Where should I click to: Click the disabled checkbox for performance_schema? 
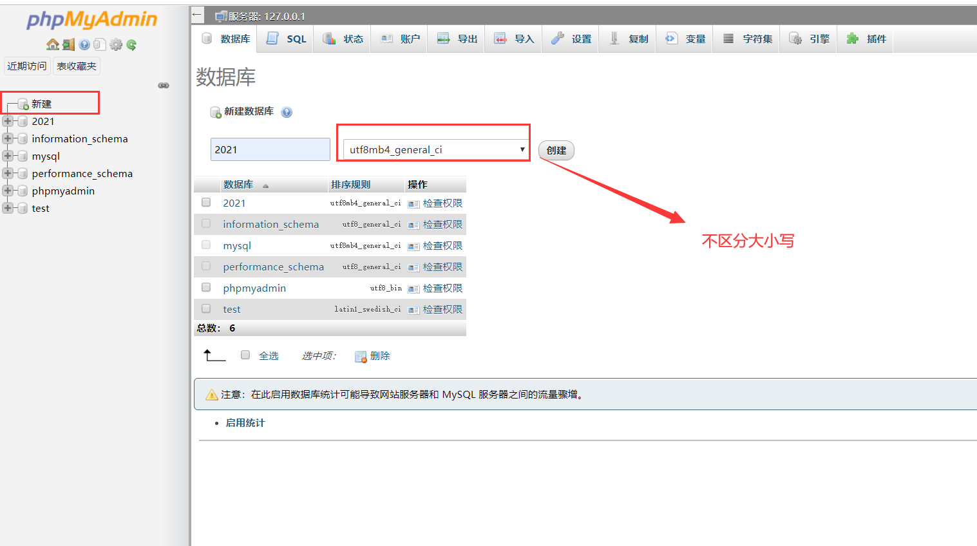(206, 266)
